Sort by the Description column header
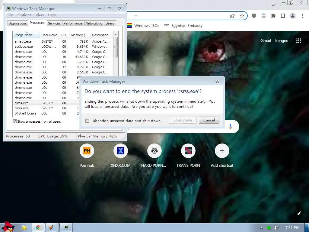The width and height of the screenshot is (309, 232). click(101, 35)
